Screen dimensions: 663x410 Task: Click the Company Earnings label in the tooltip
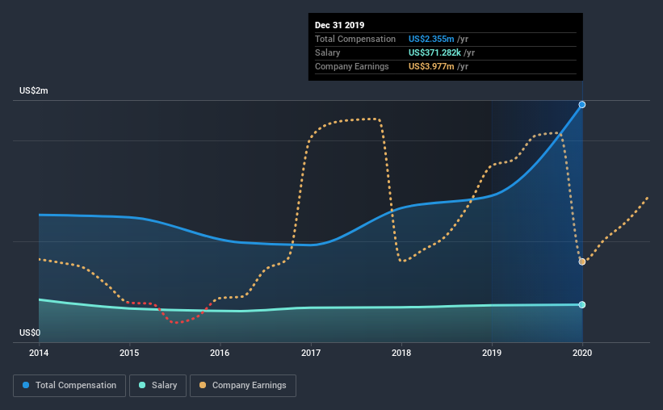[352, 66]
